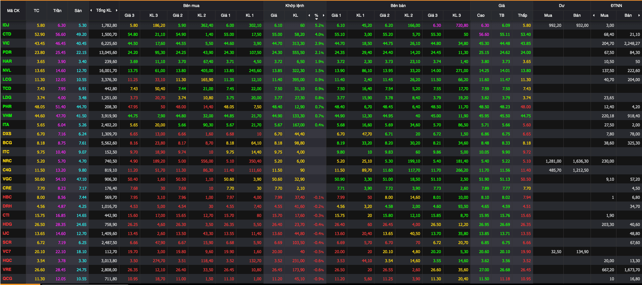Click the Thấp price column header
642x285 pixels.
[522, 15]
